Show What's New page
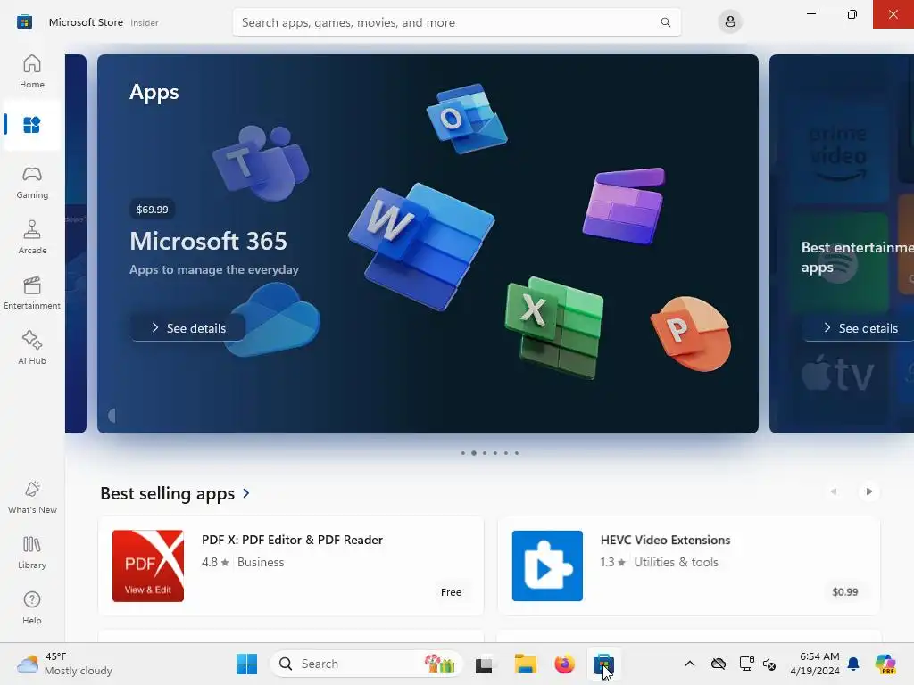The height and width of the screenshot is (685, 914). (x=32, y=497)
